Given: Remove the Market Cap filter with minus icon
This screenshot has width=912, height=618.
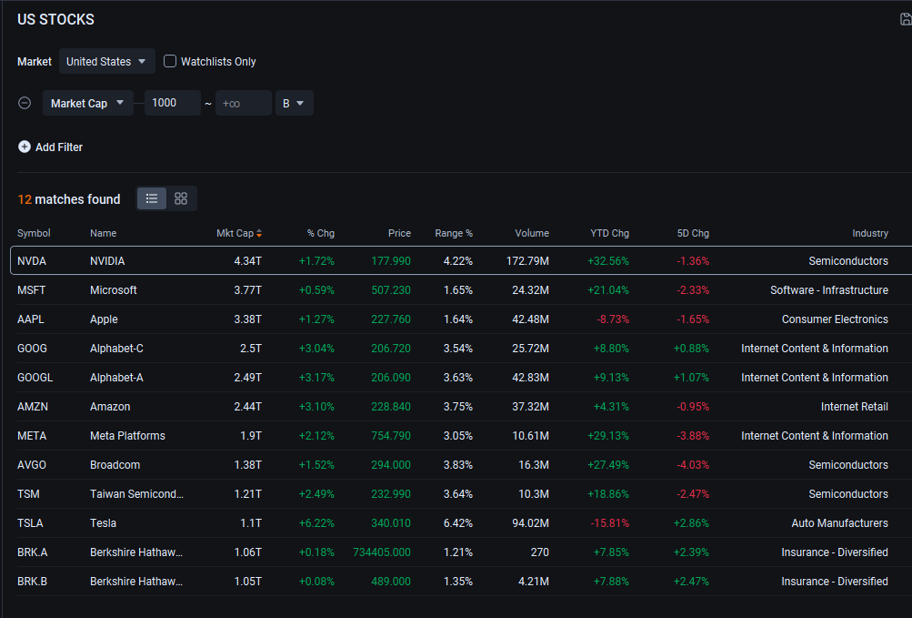Looking at the screenshot, I should click(x=25, y=103).
